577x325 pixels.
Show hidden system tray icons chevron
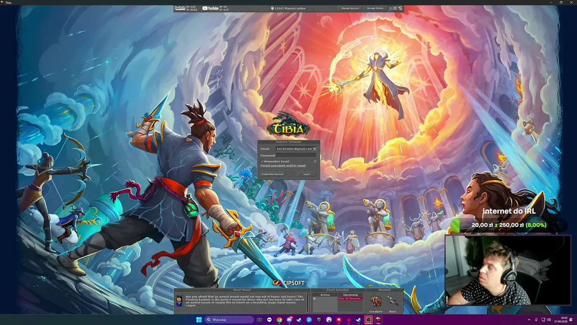[x=529, y=320]
